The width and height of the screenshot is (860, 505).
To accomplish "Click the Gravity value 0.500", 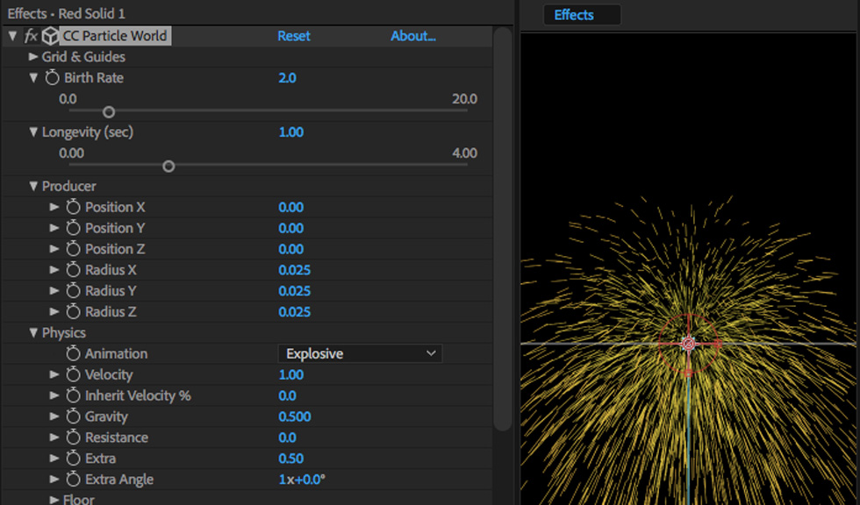I will [295, 416].
